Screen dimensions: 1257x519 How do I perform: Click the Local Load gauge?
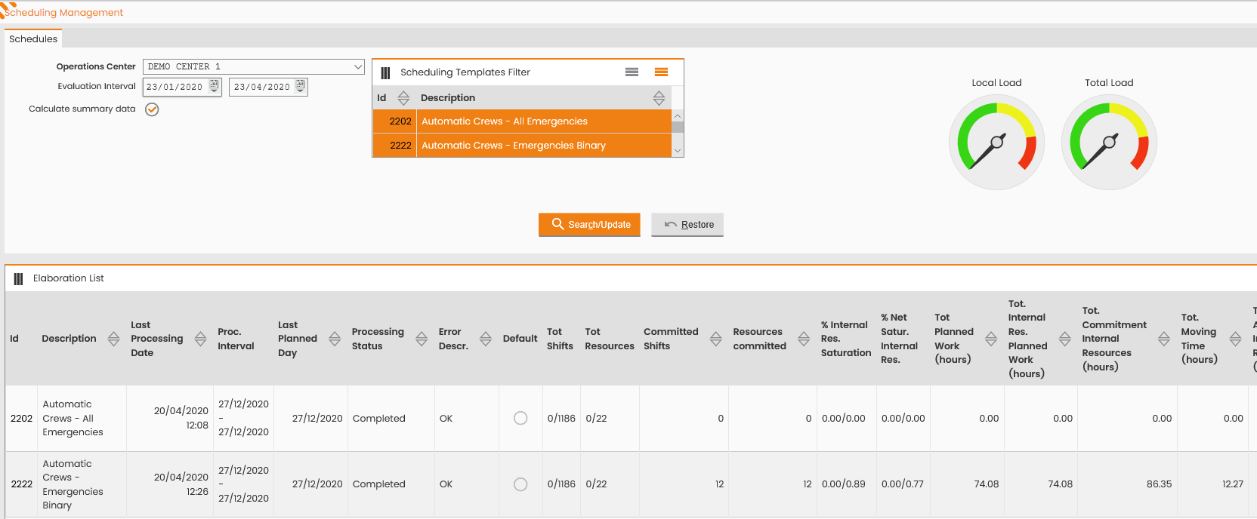coord(996,142)
